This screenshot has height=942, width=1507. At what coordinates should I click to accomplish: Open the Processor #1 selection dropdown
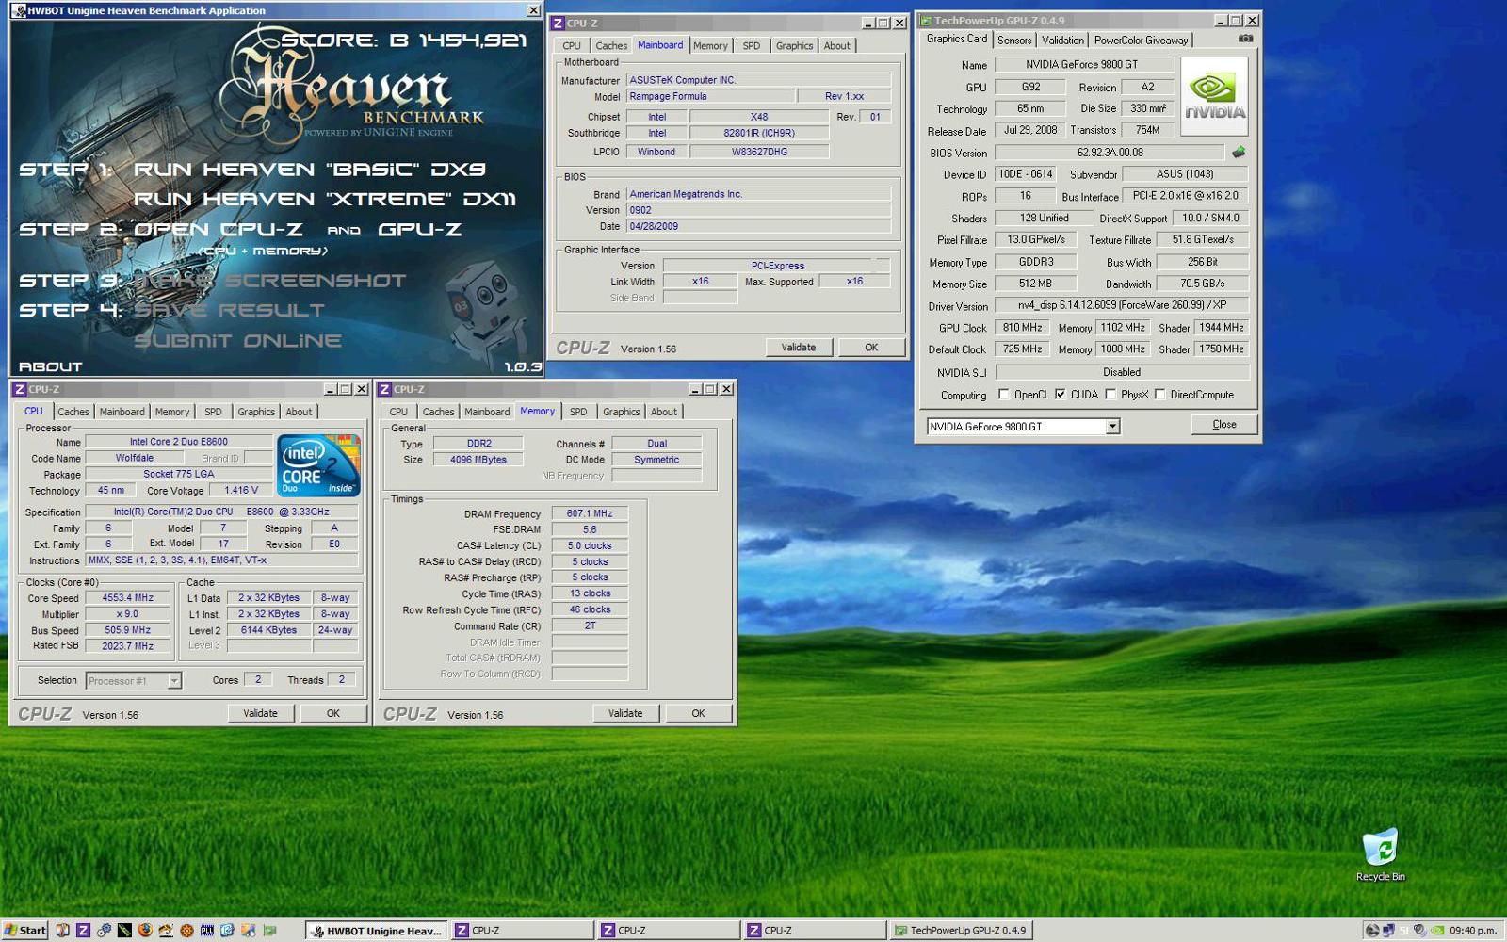[x=174, y=680]
